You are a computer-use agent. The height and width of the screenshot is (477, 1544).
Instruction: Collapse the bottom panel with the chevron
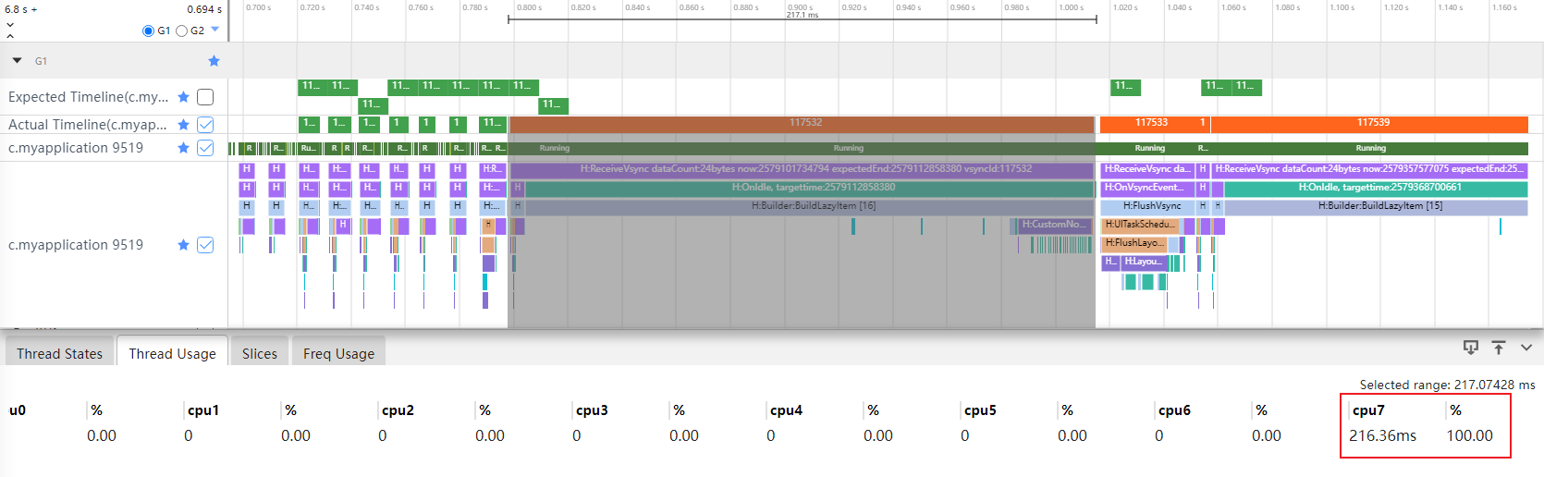pos(1526,348)
